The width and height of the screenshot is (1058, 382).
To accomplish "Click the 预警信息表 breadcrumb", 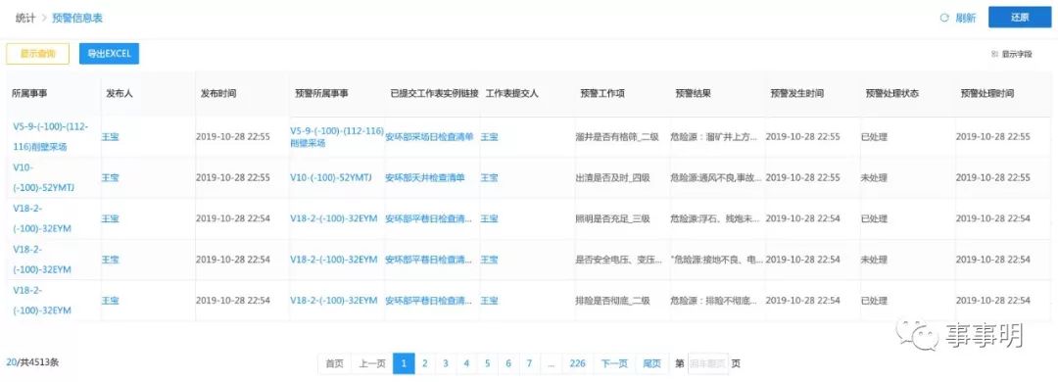I will click(x=77, y=19).
